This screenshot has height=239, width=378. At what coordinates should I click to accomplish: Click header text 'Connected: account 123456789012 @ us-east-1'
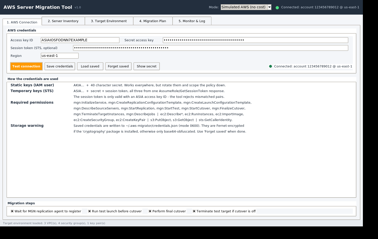pos(320,7)
